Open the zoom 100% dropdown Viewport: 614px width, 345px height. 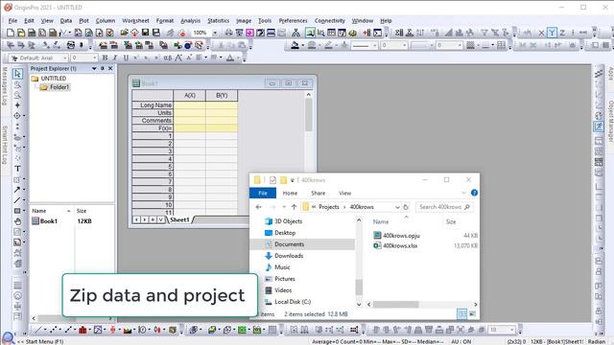point(215,33)
